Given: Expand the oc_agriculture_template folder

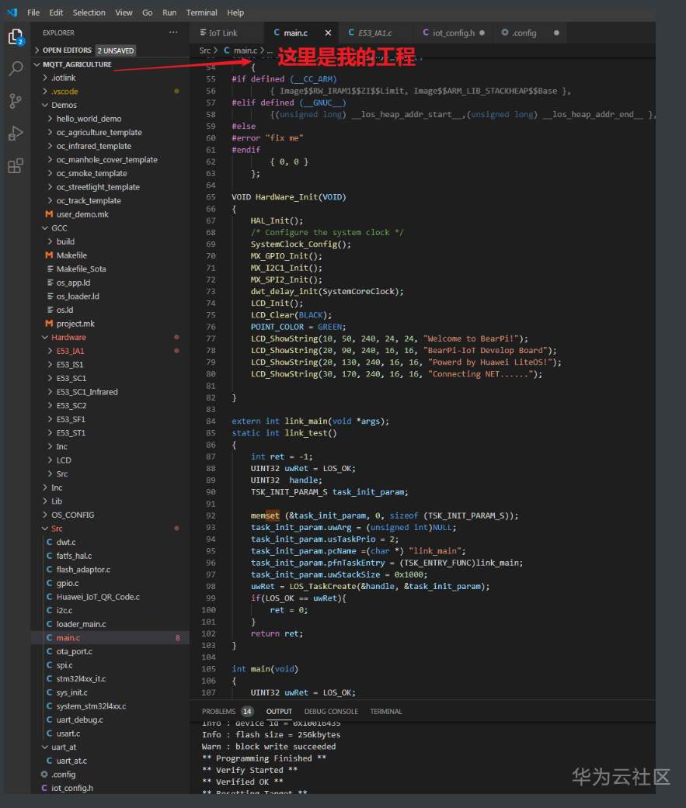Looking at the screenshot, I should (x=99, y=132).
